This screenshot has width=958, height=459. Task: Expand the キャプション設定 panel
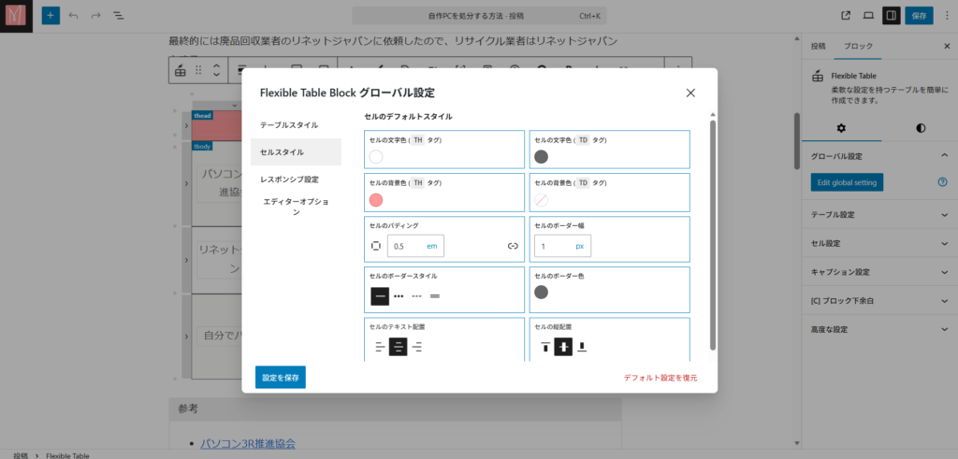878,272
